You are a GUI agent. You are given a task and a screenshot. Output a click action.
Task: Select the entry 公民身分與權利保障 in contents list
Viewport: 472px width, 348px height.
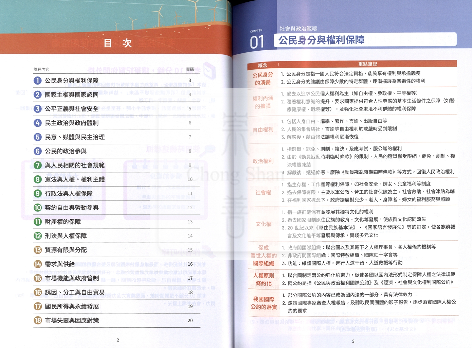point(72,81)
